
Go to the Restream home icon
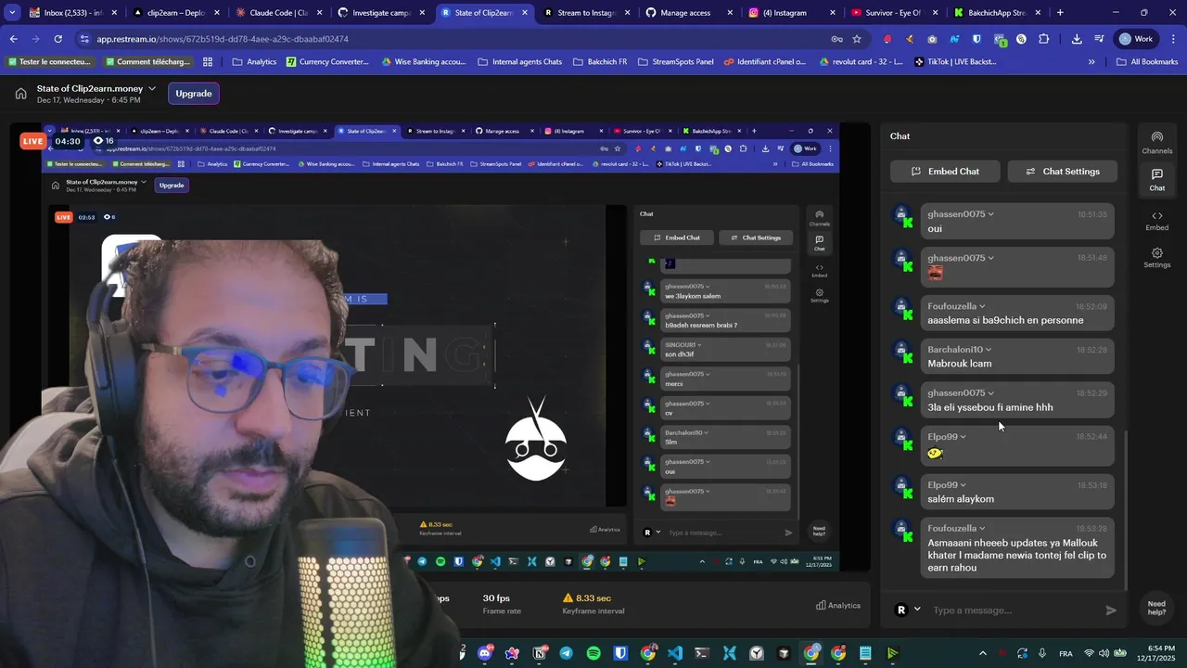pyautogui.click(x=20, y=94)
